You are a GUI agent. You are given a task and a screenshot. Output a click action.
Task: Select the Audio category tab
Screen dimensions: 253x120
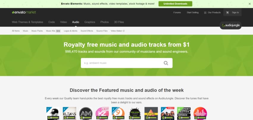point(76,22)
